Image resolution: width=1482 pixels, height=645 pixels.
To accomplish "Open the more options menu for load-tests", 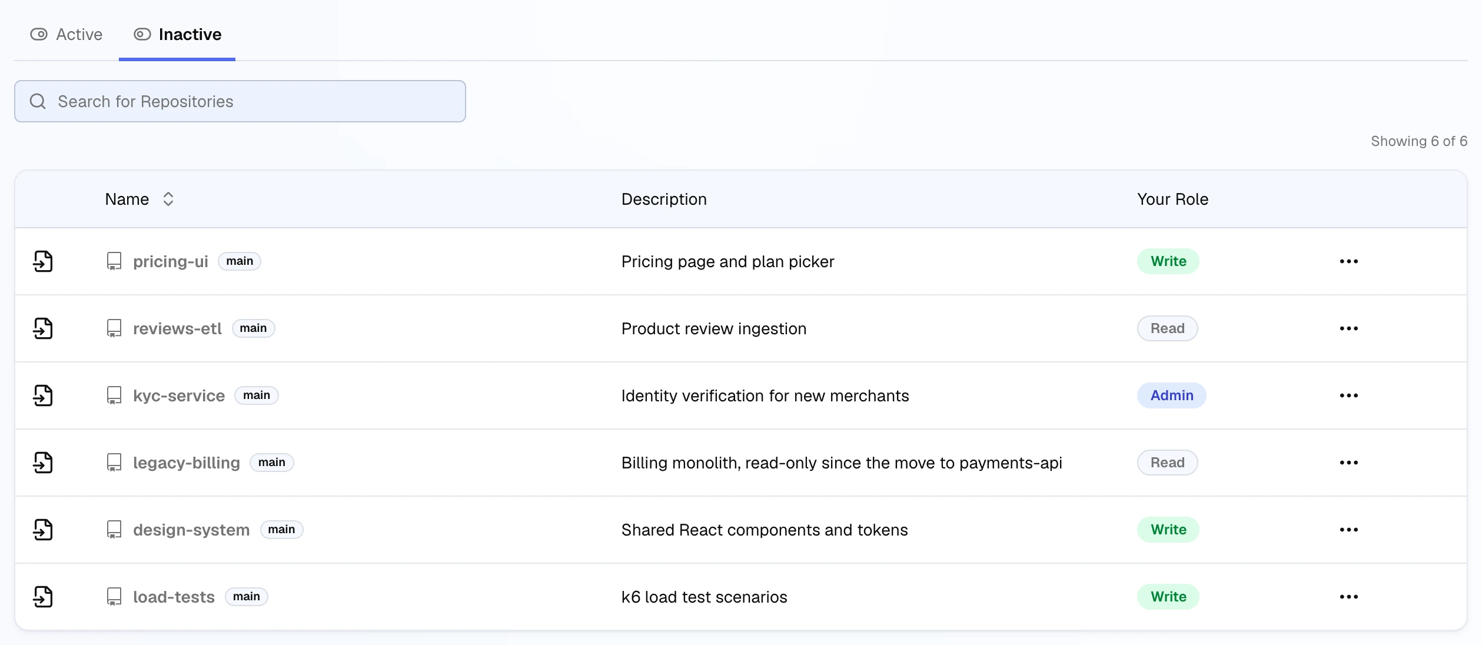I will tap(1349, 597).
